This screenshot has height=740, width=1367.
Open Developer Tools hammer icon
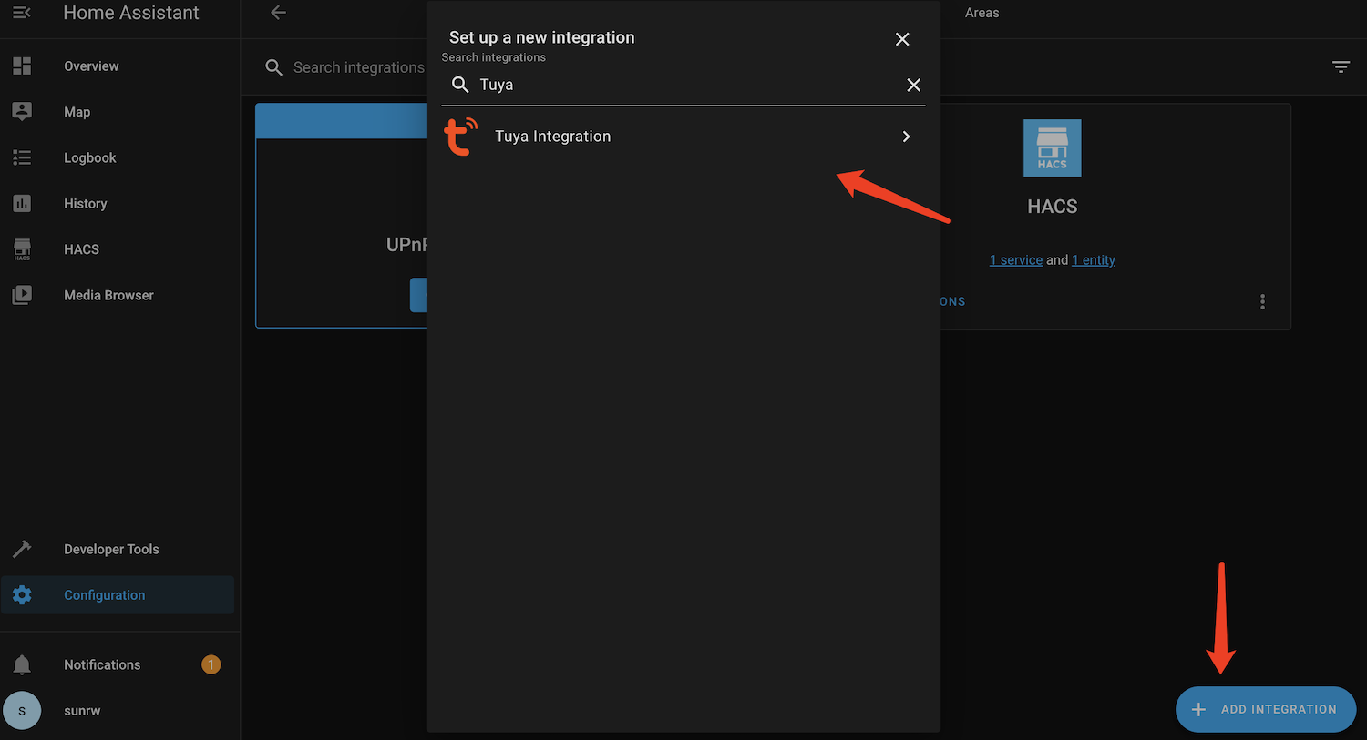pos(22,548)
